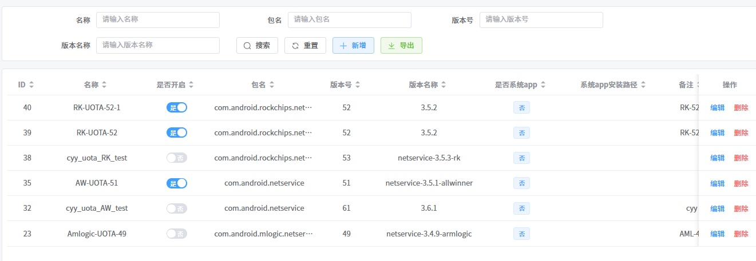
Task: Select version name 3.6.1
Action: pos(429,208)
